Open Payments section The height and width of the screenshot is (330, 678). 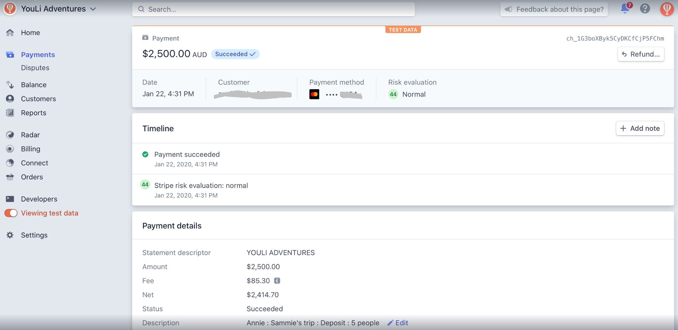tap(38, 55)
